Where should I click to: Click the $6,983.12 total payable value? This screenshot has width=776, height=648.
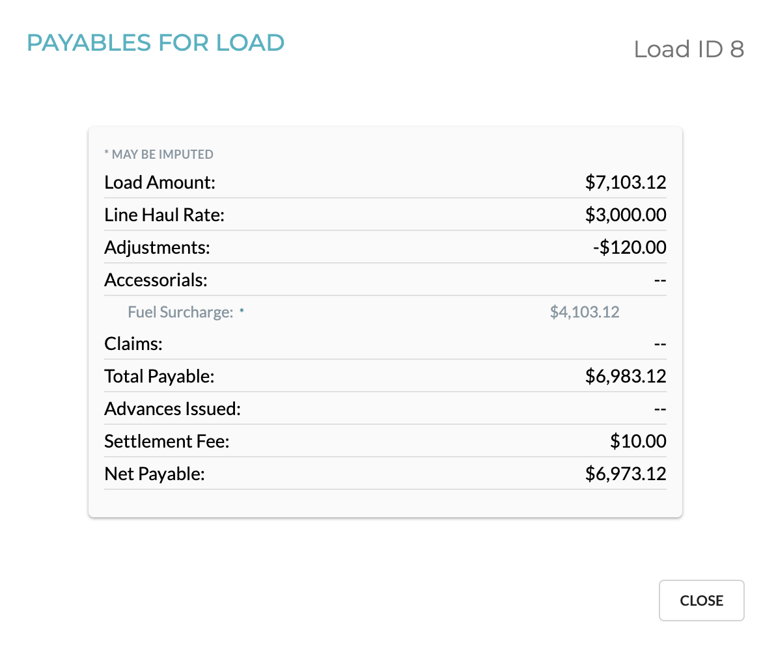click(626, 377)
